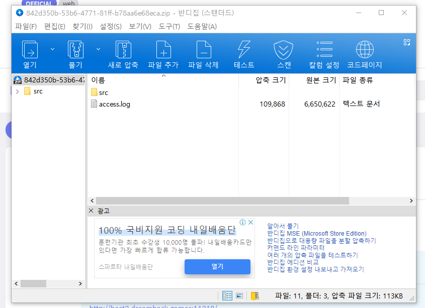Click the blue 열기 ad button
Image resolution: width=425 pixels, height=308 pixels.
(x=217, y=267)
